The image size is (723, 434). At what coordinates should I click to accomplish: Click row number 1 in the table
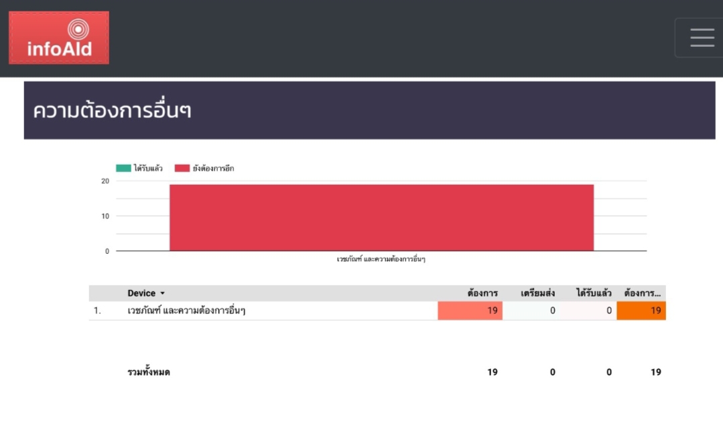(x=97, y=311)
